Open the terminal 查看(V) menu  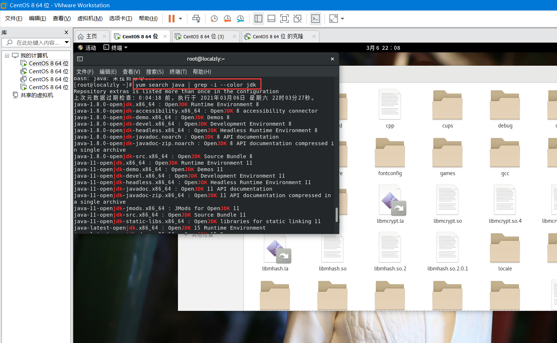(131, 72)
